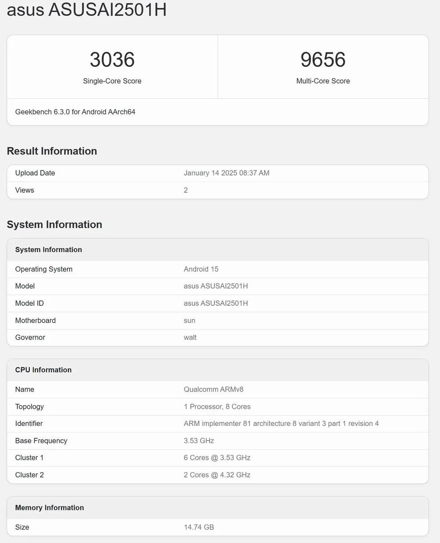
Task: Select the date January 14 2025 08:37 AM
Action: point(227,173)
